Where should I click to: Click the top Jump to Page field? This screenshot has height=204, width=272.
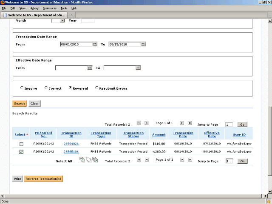(229, 125)
